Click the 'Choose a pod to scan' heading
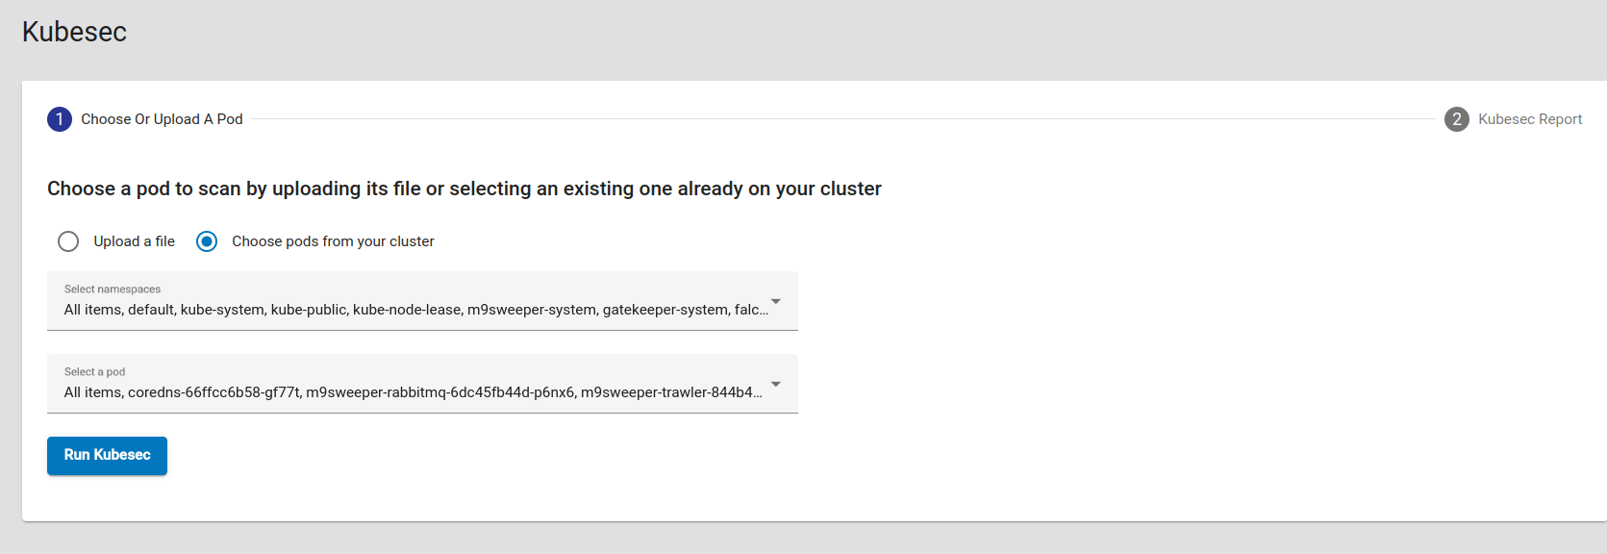The image size is (1607, 554). tap(464, 189)
